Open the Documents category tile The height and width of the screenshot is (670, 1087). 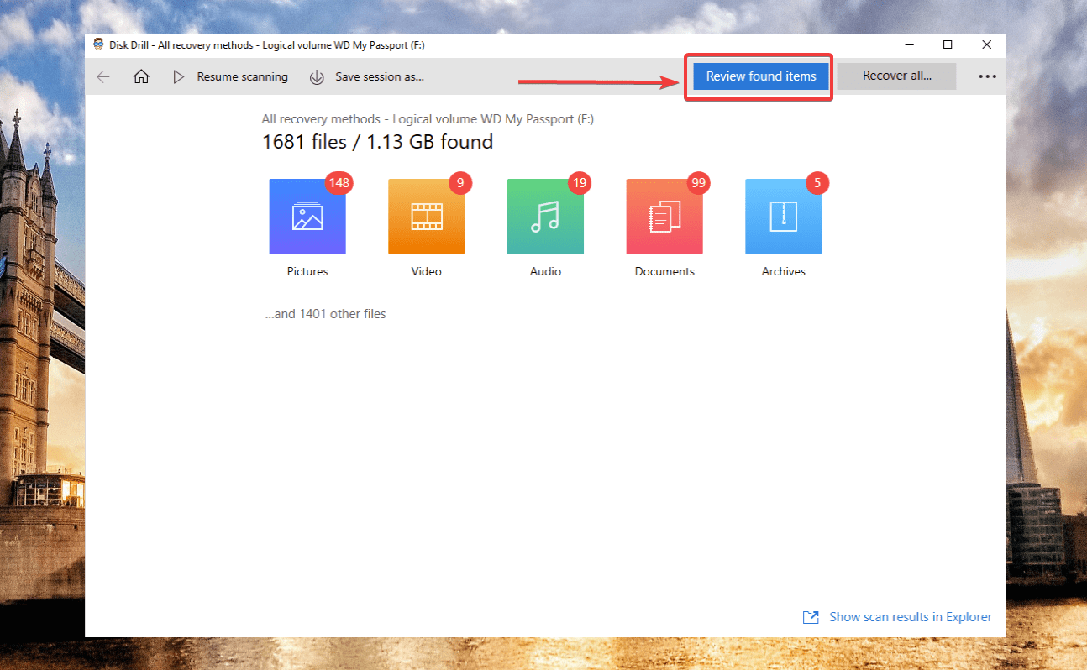[664, 217]
